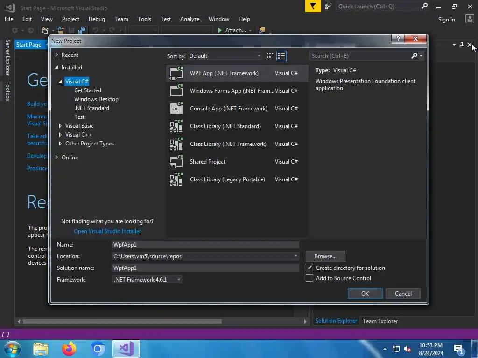The width and height of the screenshot is (478, 358).
Task: Expand Other Project Types node
Action: coord(60,144)
